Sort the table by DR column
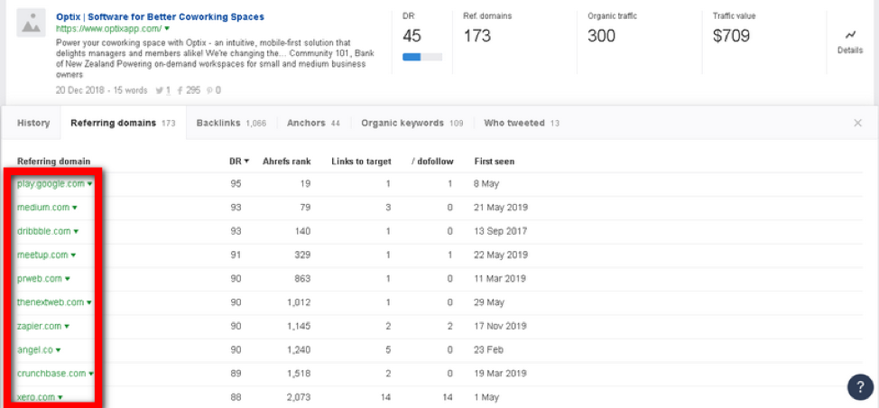The height and width of the screenshot is (408, 879). 238,162
